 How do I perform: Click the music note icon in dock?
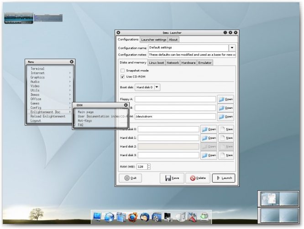coord(180,217)
